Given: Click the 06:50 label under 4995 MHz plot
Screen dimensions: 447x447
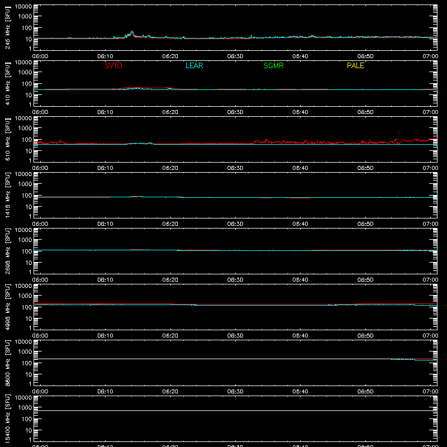Looking at the screenshot, I should tap(365, 336).
